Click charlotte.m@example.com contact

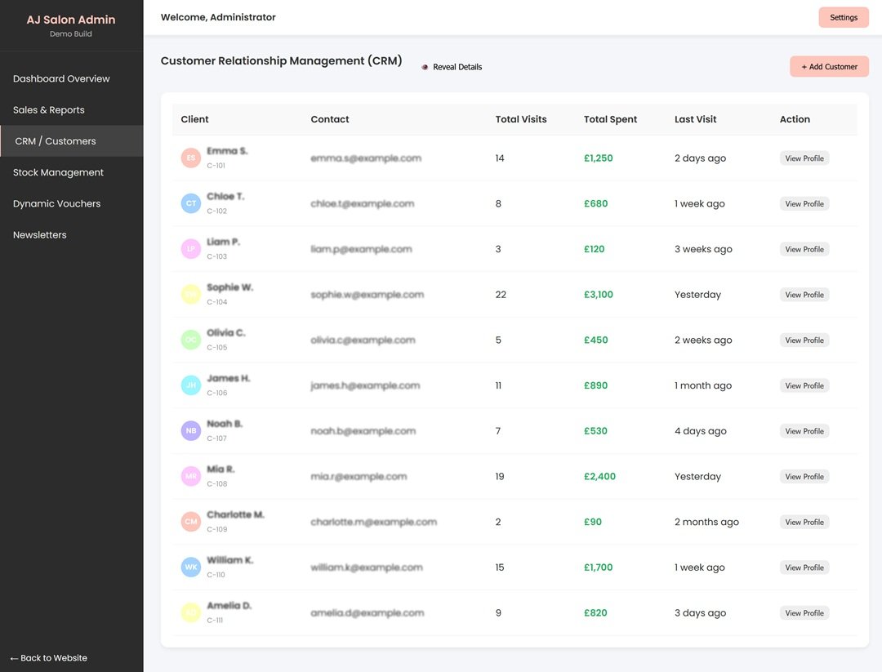pyautogui.click(x=373, y=523)
